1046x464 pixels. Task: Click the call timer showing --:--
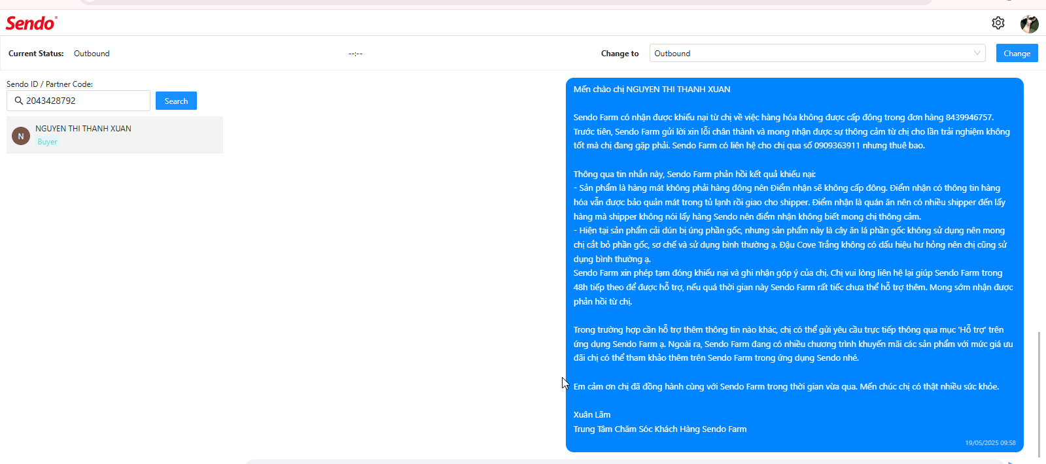[355, 54]
